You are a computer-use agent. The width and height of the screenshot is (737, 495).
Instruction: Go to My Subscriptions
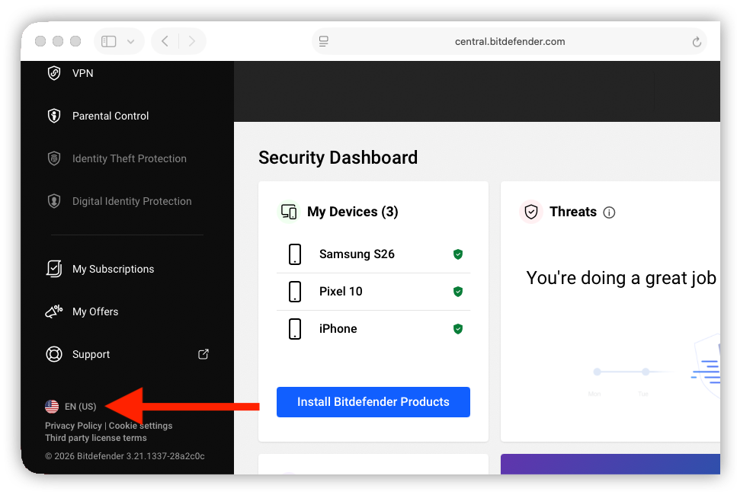[114, 269]
